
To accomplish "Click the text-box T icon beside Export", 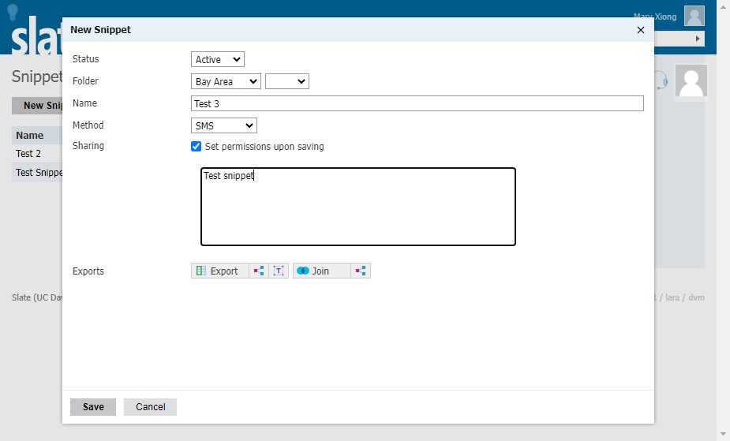I will point(279,271).
